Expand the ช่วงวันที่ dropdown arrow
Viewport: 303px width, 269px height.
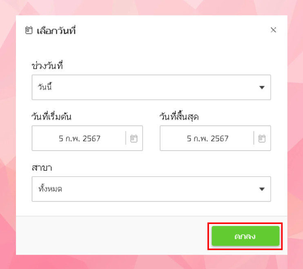click(262, 87)
